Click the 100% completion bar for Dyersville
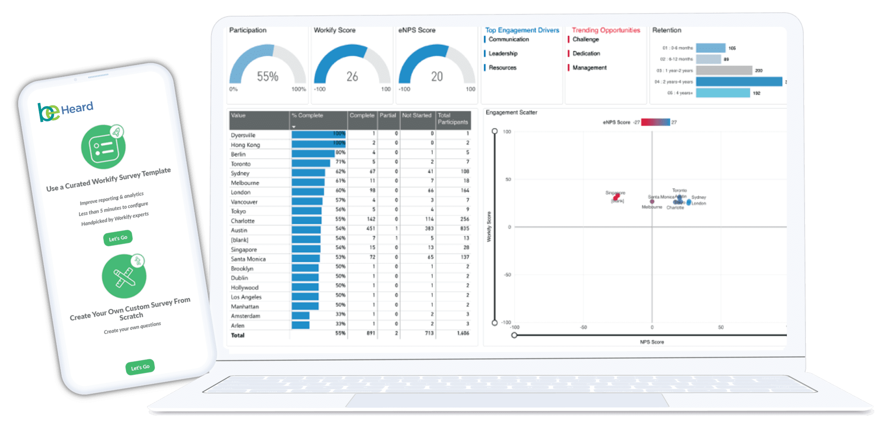Screen dimensions: 881x430 point(319,134)
